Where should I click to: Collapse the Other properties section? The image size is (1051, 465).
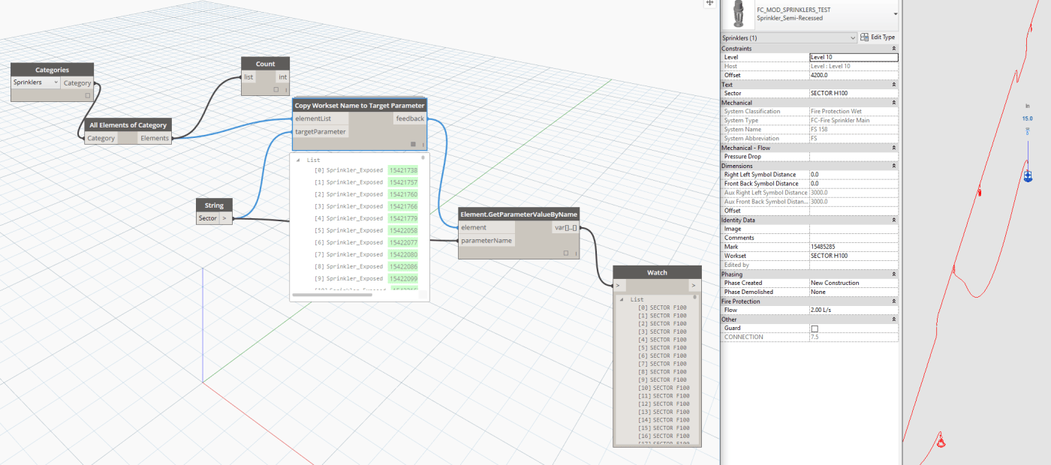(893, 319)
